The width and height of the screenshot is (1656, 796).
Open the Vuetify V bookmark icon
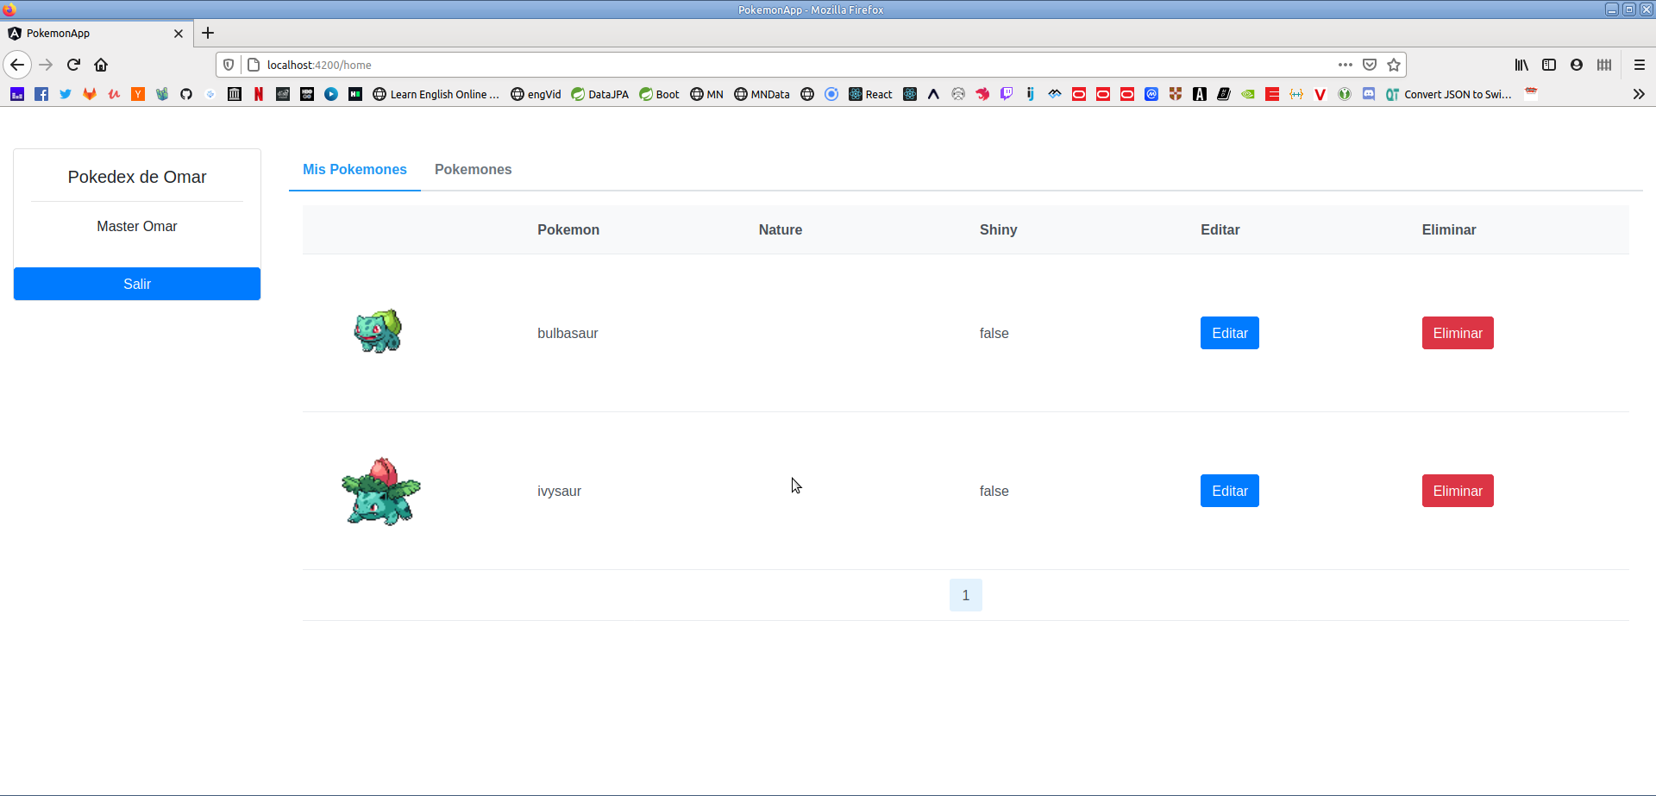pyautogui.click(x=1320, y=94)
